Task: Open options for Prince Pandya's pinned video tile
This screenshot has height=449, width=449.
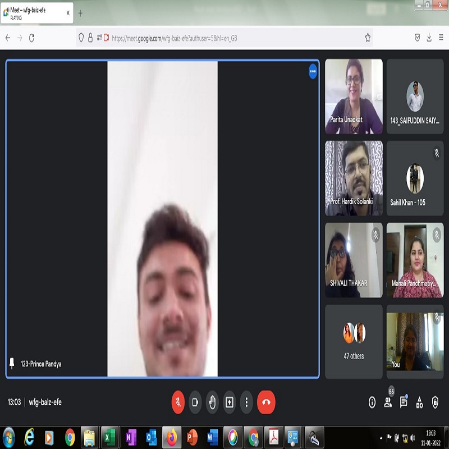Action: point(313,71)
